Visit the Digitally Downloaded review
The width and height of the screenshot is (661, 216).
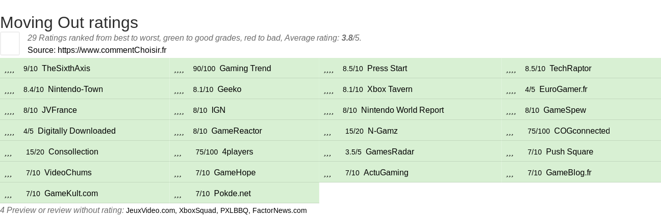tap(77, 131)
